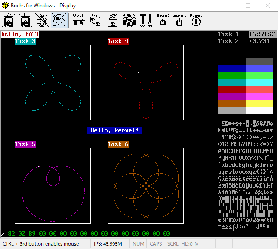This screenshot has width=278, height=249.
Task: Click the Task-5 label
Action: [25, 144]
